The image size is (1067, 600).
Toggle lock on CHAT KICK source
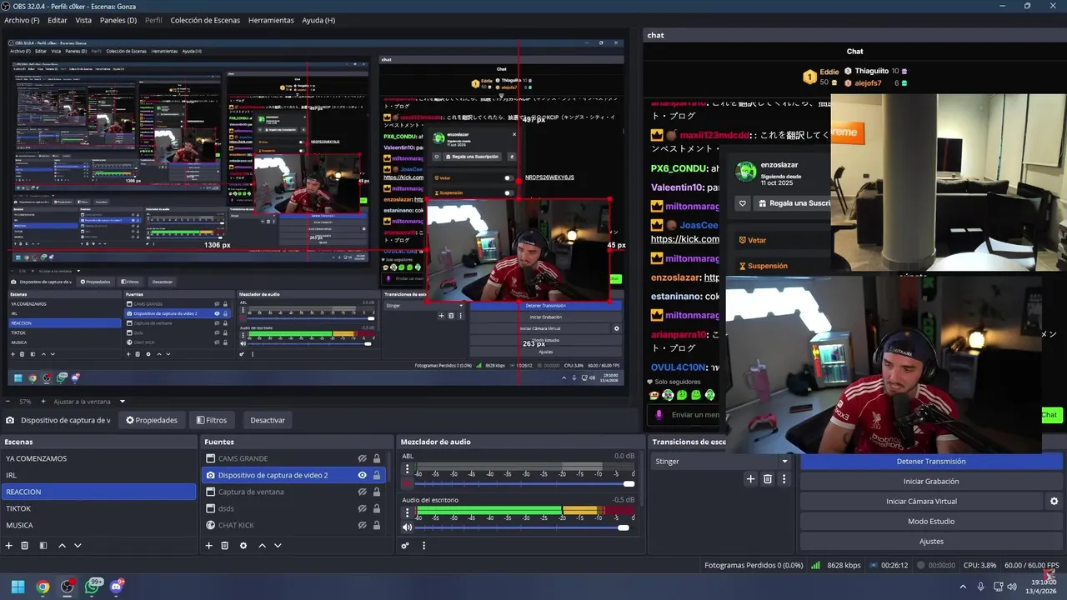click(377, 525)
